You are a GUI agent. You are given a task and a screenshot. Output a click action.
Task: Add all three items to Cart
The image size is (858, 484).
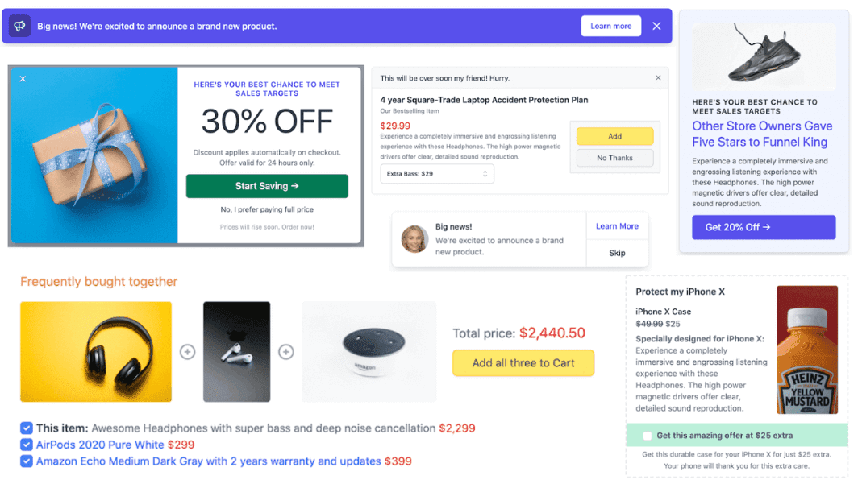pos(523,363)
